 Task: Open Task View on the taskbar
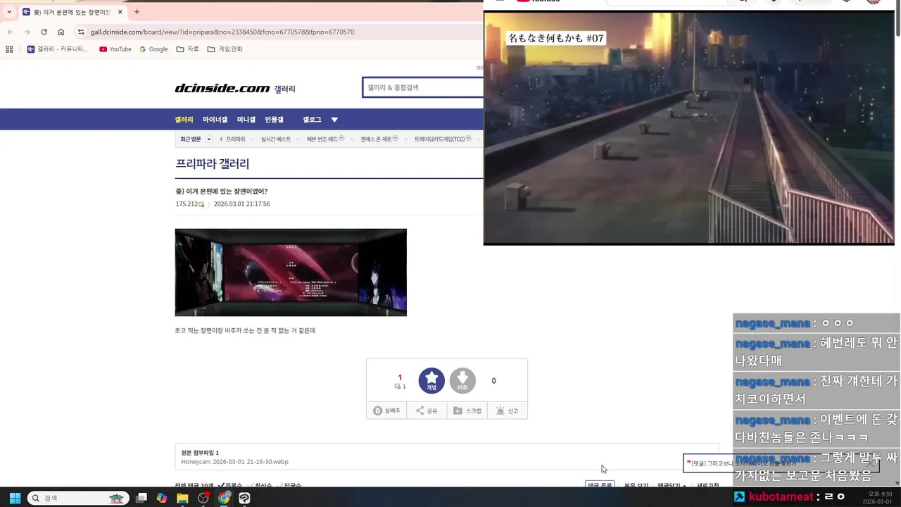(141, 498)
